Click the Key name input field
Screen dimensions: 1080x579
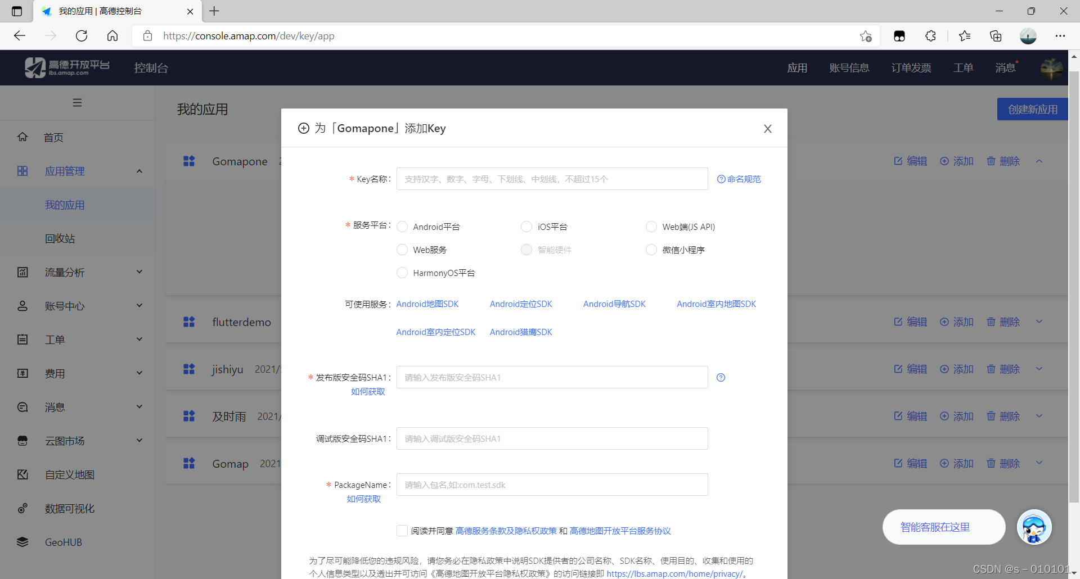[x=552, y=179]
